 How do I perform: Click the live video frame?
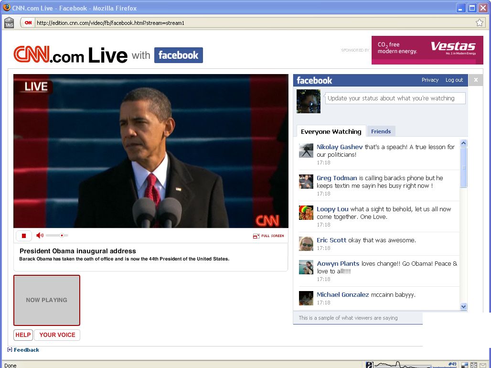click(x=151, y=151)
